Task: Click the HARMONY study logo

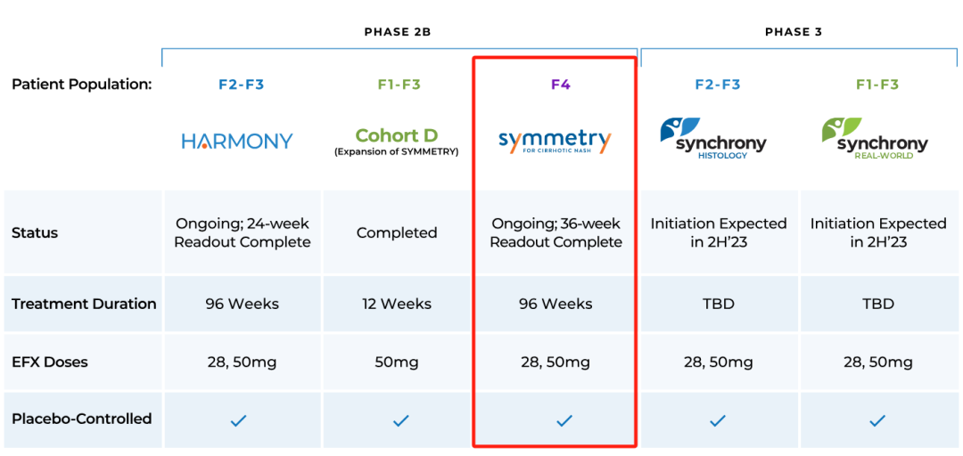Action: coord(237,142)
